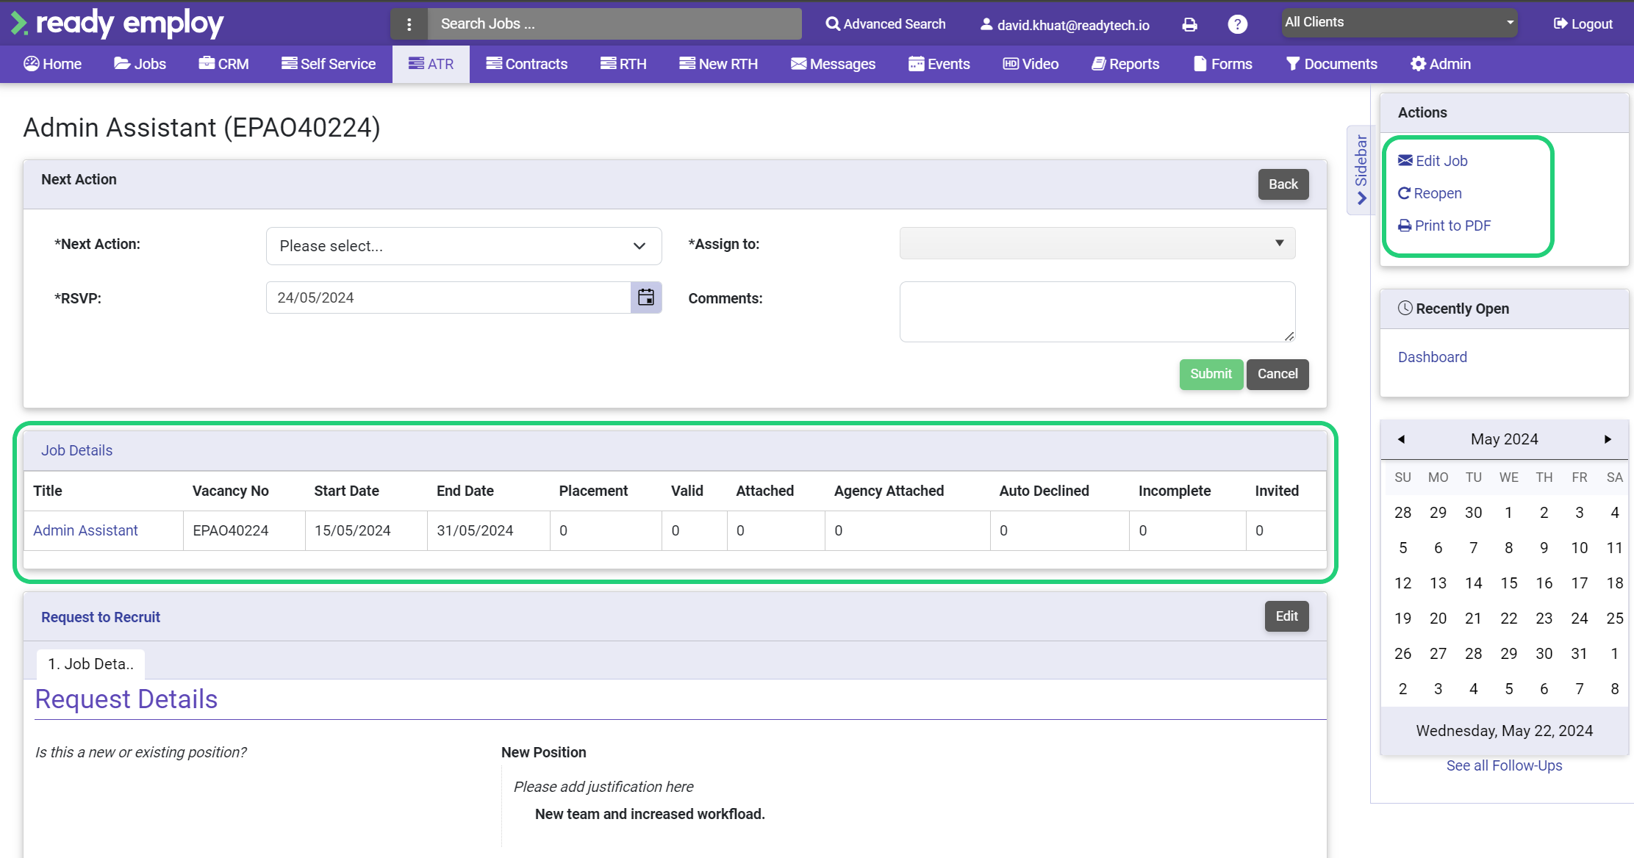The width and height of the screenshot is (1634, 858).
Task: Open the Video menu
Action: click(x=1031, y=64)
